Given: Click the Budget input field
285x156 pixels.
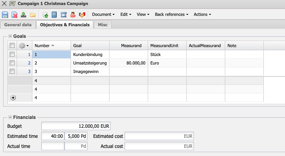Looking at the screenshot, I should (76, 126).
